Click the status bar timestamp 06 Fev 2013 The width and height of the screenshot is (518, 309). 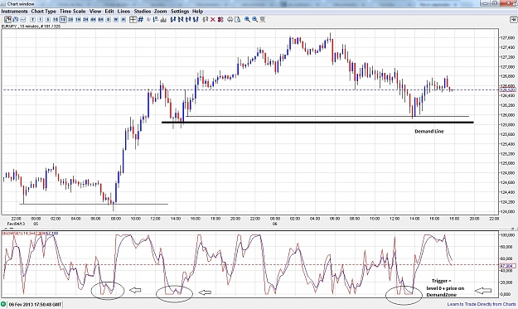(35, 304)
